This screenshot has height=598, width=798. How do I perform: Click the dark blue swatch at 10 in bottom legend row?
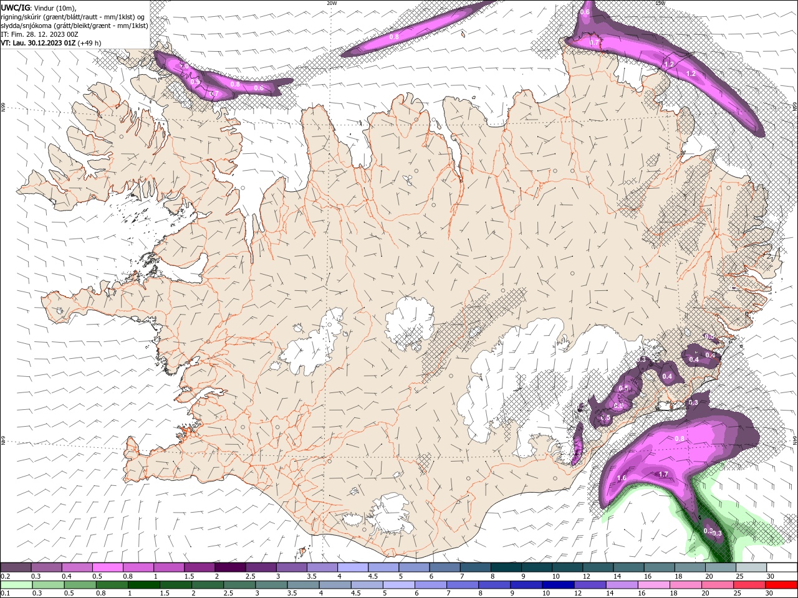(x=557, y=585)
